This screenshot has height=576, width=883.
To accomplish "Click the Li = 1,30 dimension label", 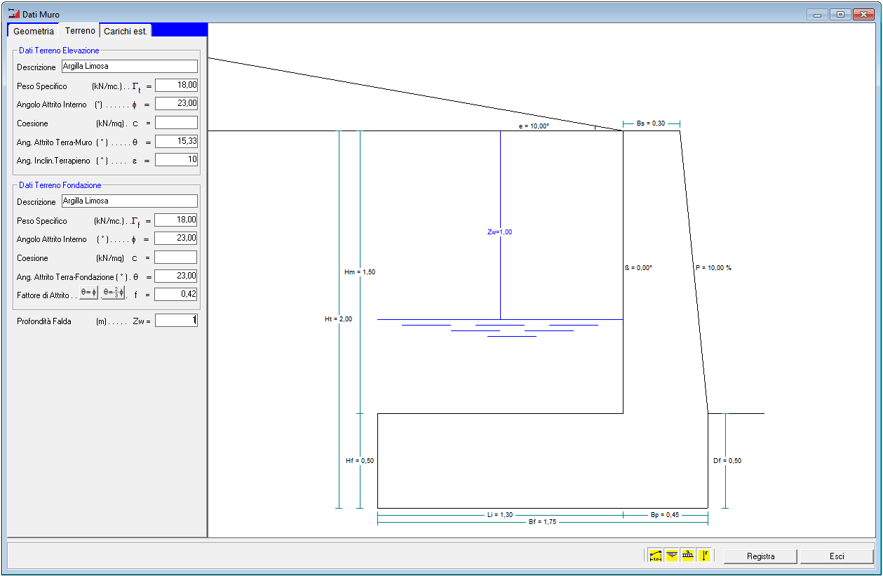I will click(501, 515).
